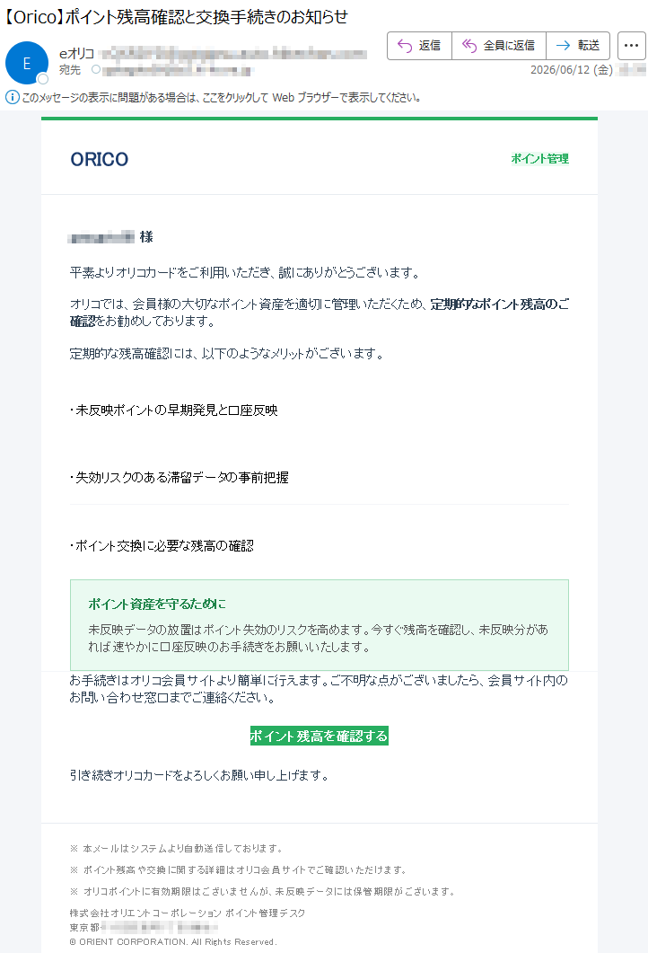Click the ORIENT CORPORATION copyright footer text
The height and width of the screenshot is (953, 648).
(x=172, y=941)
